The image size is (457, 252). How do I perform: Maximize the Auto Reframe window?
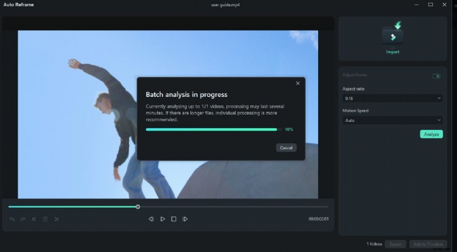click(431, 5)
